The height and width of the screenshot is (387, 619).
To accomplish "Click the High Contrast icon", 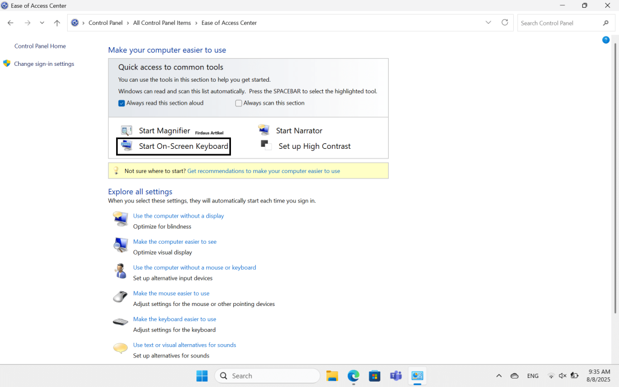I will point(265,146).
